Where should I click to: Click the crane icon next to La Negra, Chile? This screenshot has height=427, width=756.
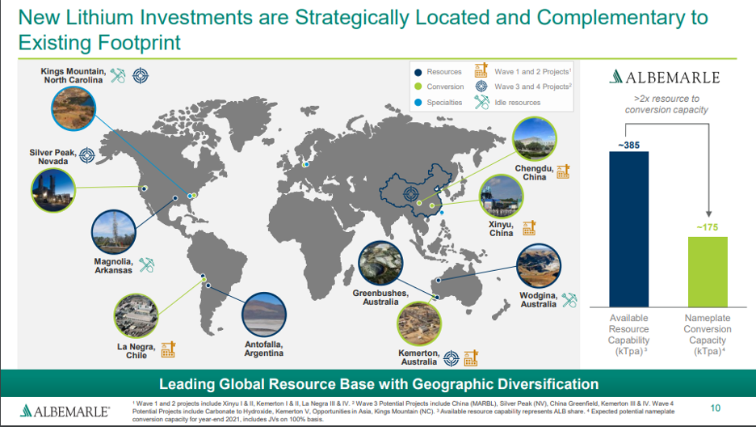tap(168, 349)
